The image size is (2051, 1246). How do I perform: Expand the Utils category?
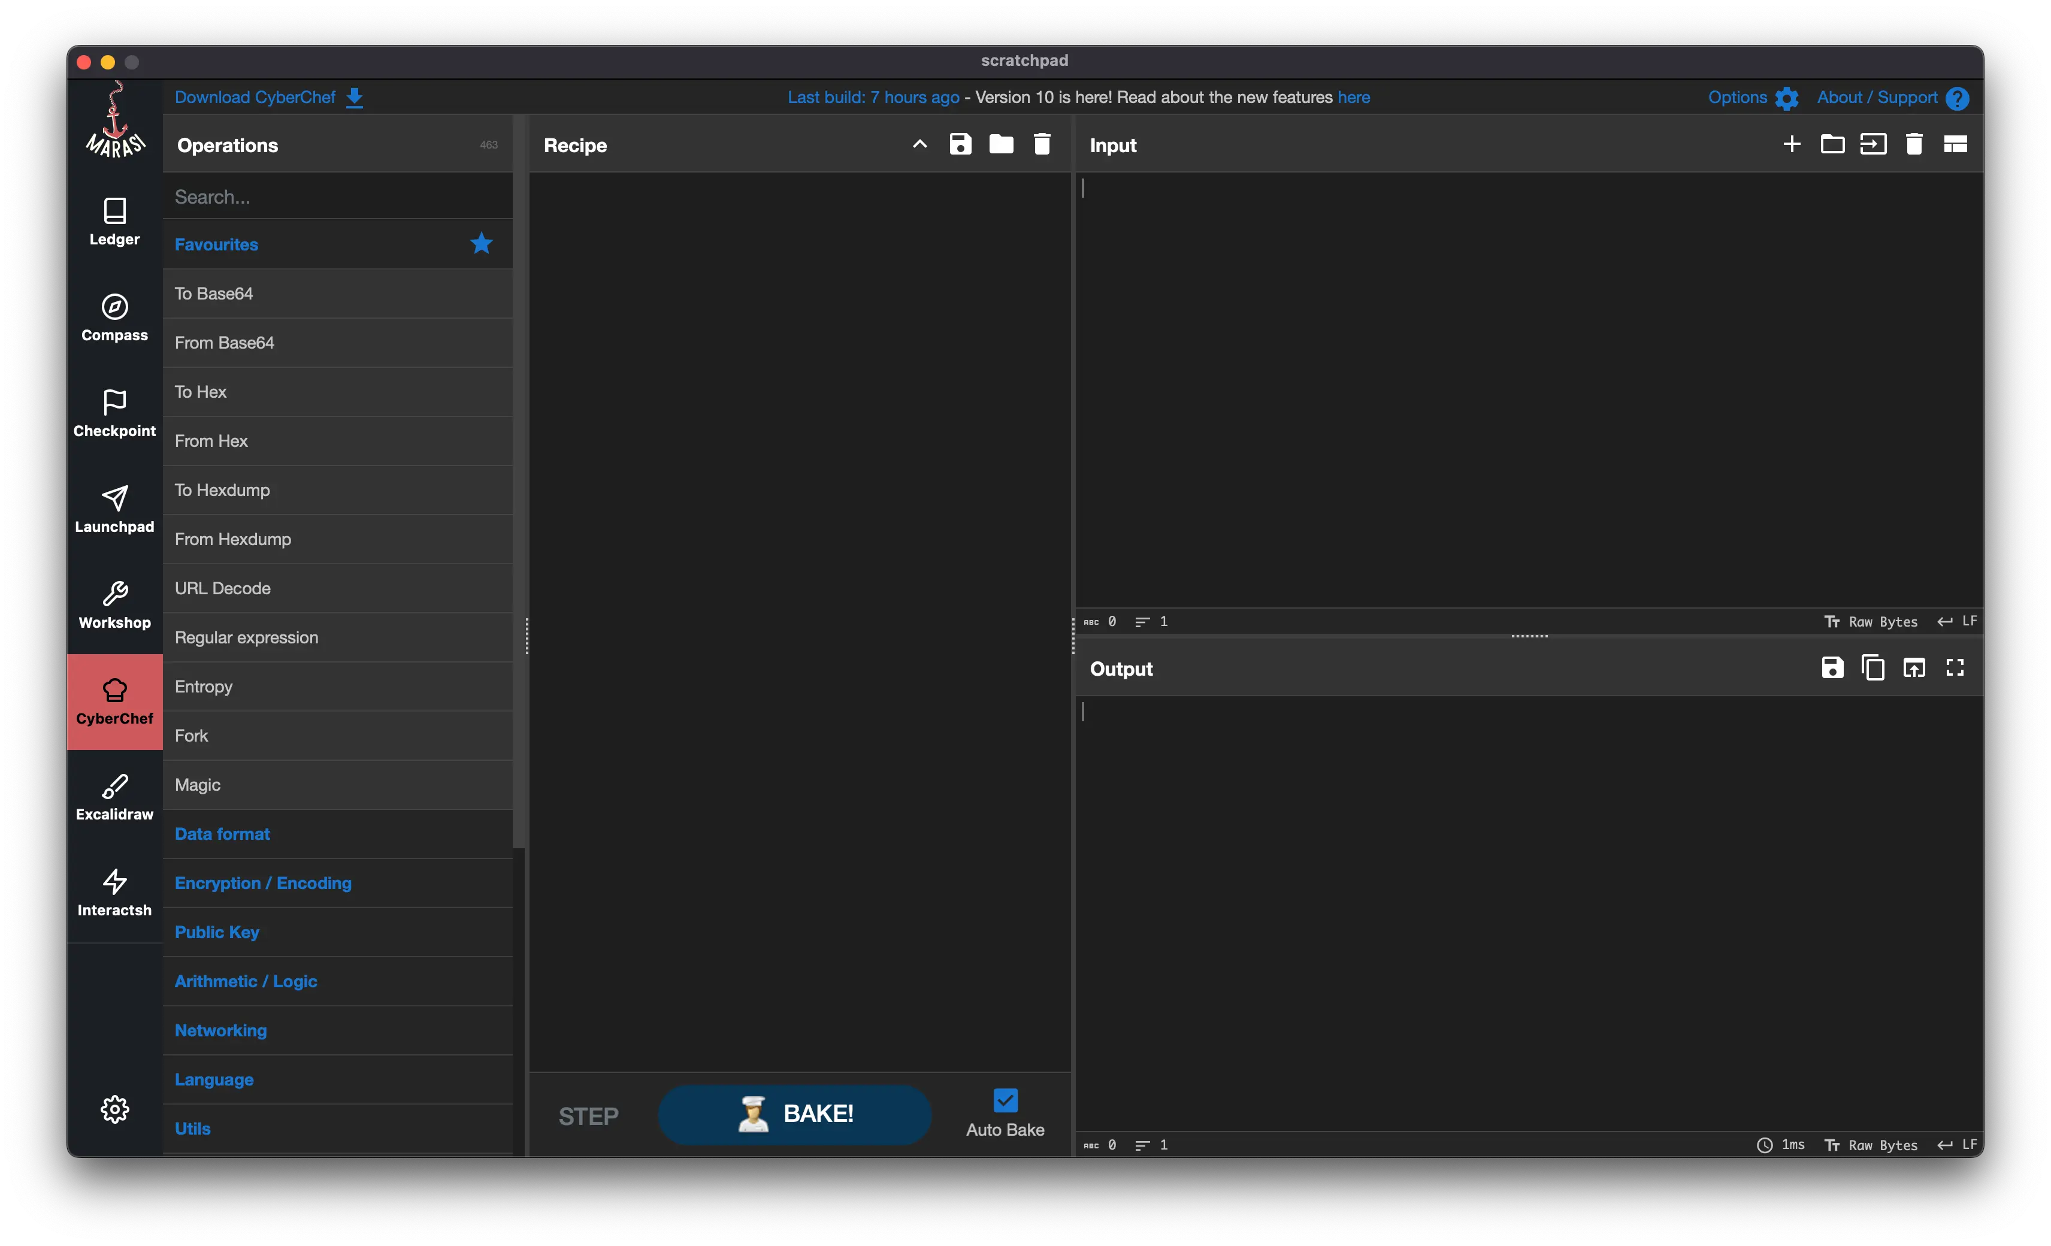(x=337, y=1128)
